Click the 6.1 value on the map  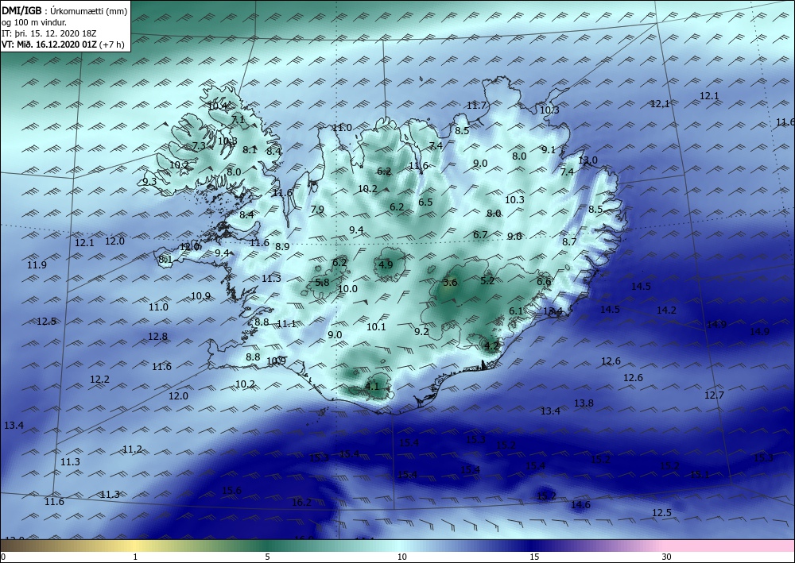[x=516, y=310]
